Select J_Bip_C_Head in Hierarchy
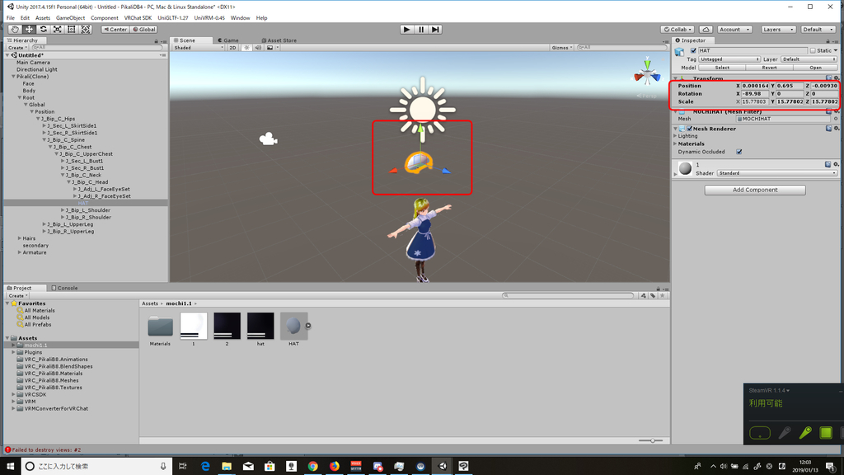Screen dimensions: 844x475 tap(89, 182)
